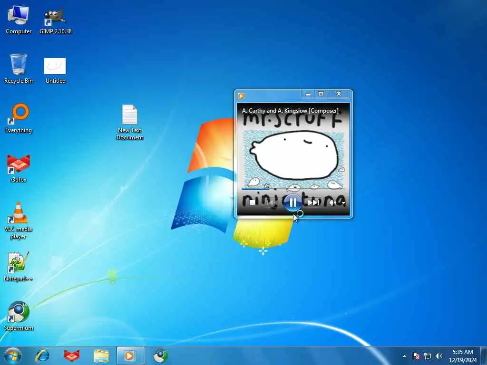Pause playback in Windows Media Player
487x365 pixels.
tap(292, 202)
